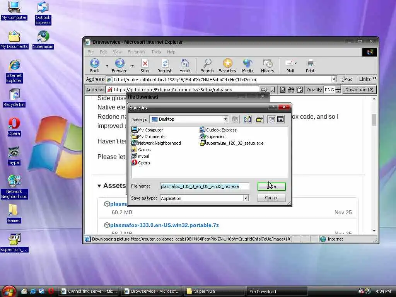
Task: Open the Help menu in Internet Explorer
Action: point(171,52)
